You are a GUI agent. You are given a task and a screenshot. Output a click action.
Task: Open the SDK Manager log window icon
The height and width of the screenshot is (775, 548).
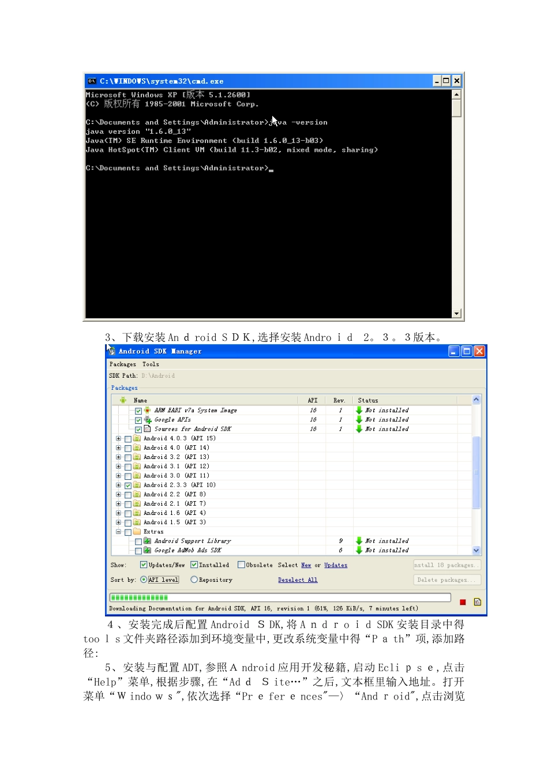click(x=478, y=602)
